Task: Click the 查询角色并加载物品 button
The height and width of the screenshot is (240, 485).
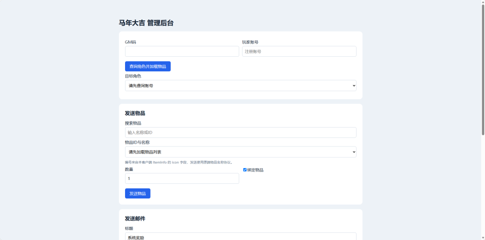Action: pos(148,66)
